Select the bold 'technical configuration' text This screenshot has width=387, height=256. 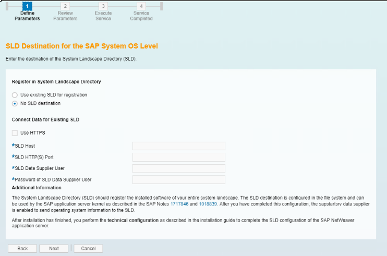click(133, 220)
